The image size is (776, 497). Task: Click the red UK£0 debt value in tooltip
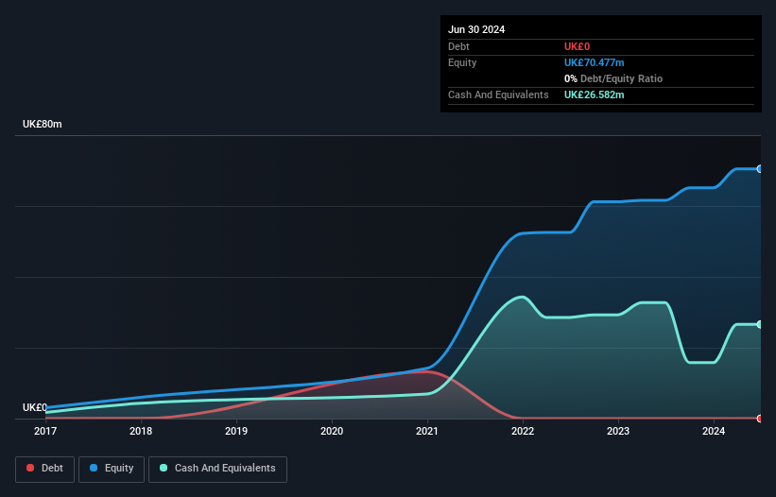[x=578, y=46]
